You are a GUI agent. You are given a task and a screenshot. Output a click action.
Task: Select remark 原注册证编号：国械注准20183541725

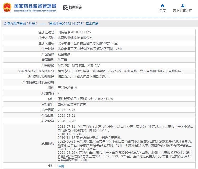tap(85, 99)
